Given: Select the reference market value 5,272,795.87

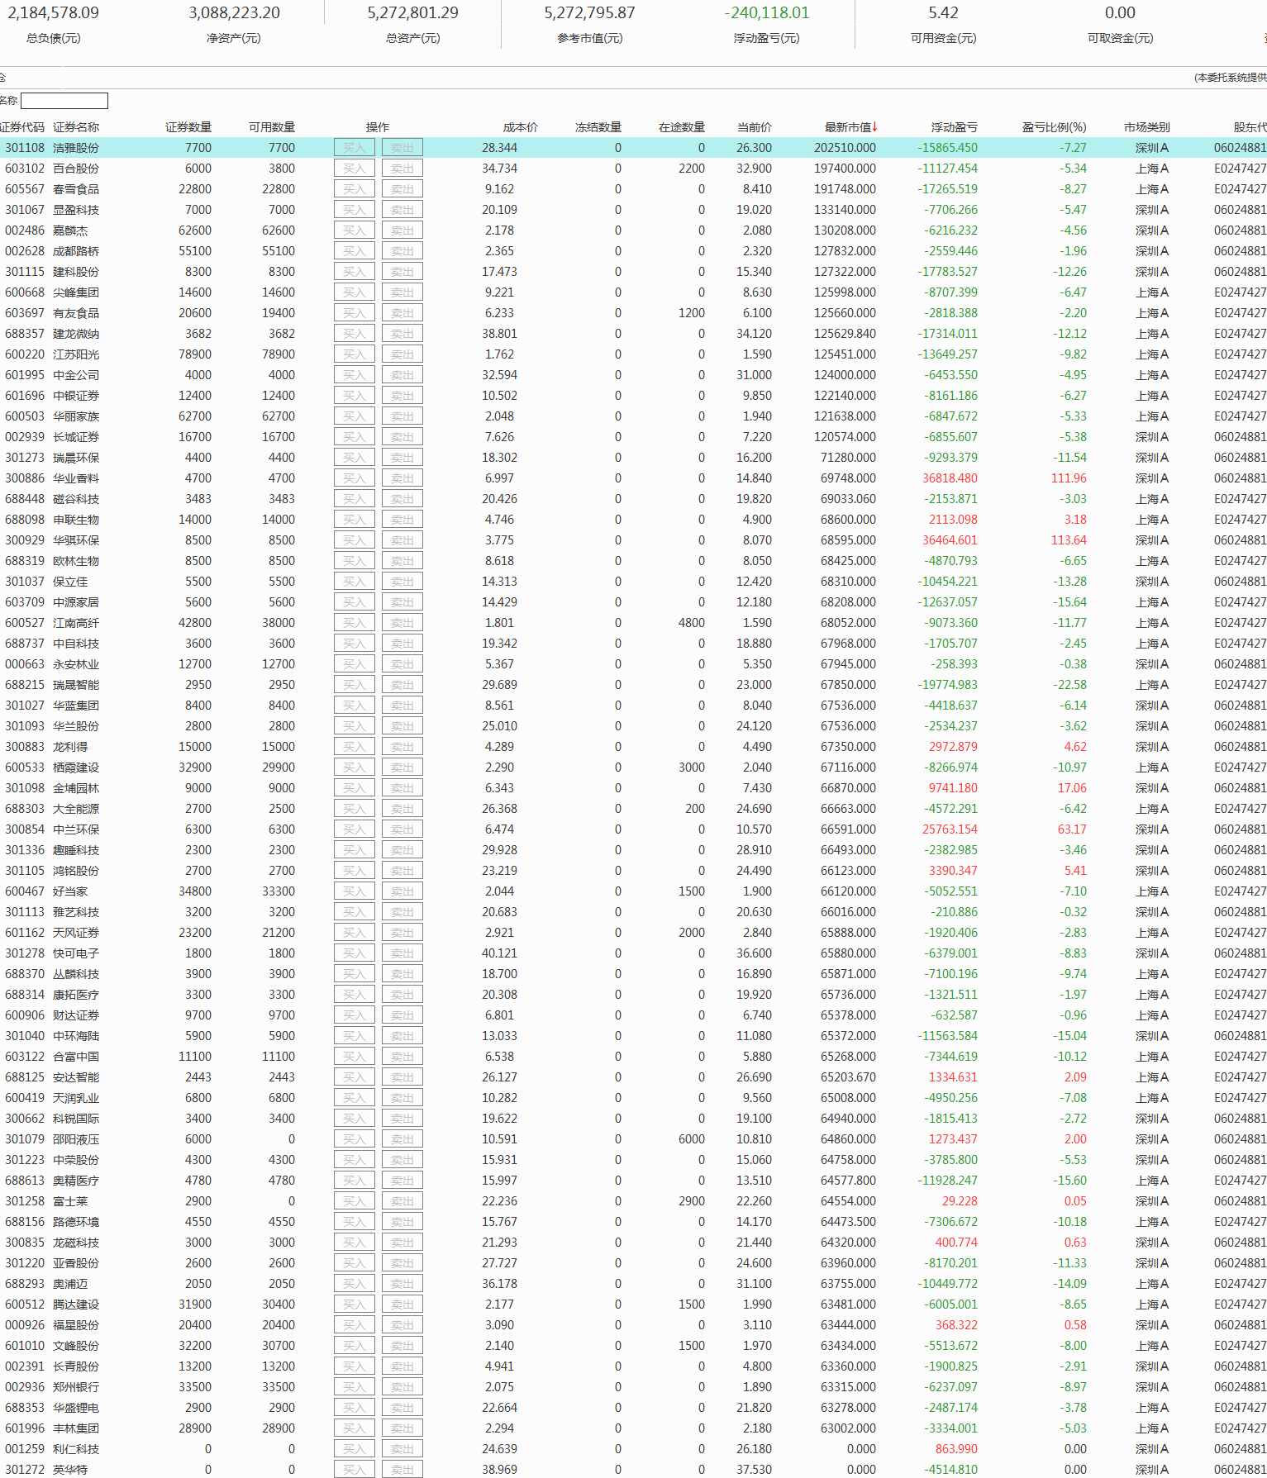Looking at the screenshot, I should point(589,13).
